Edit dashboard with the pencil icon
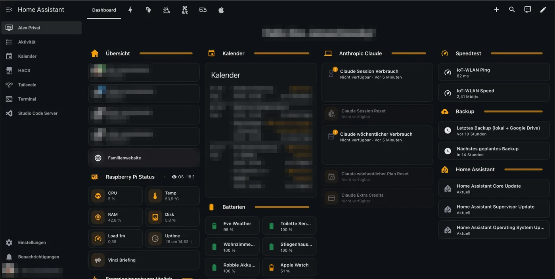 [x=543, y=9]
